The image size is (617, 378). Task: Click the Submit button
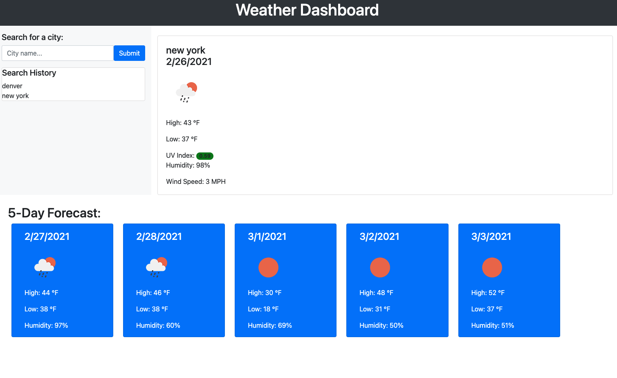point(129,53)
